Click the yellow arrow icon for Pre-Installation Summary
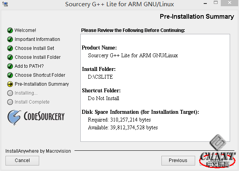Viewport: 239px width, 171px height. (10, 84)
